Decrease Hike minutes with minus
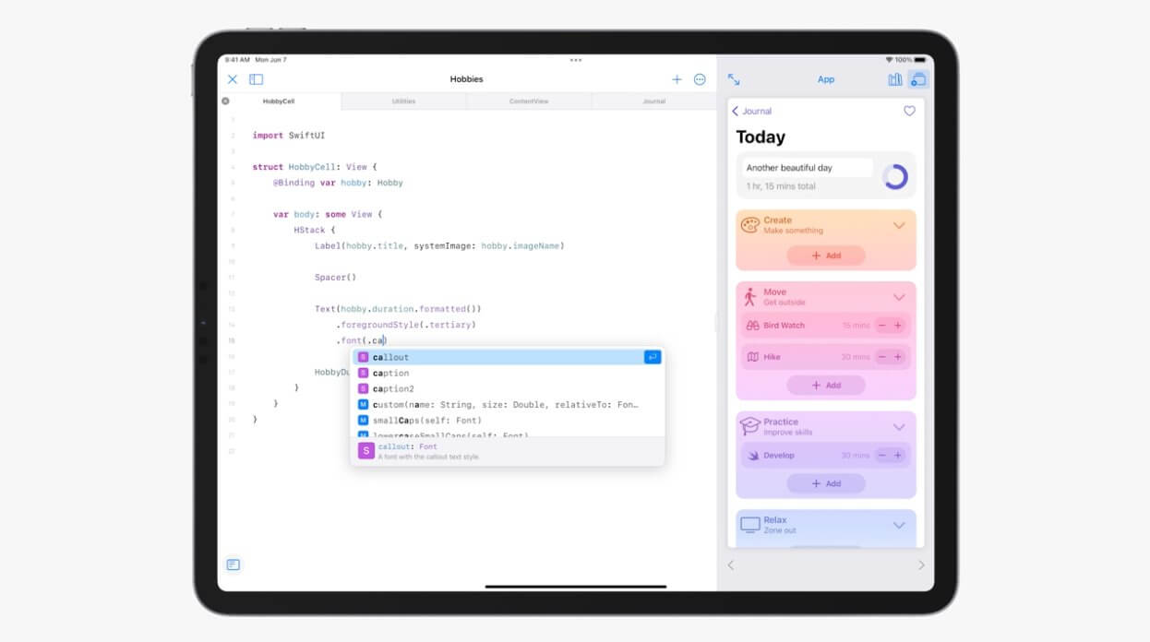1150x642 pixels. 882,357
